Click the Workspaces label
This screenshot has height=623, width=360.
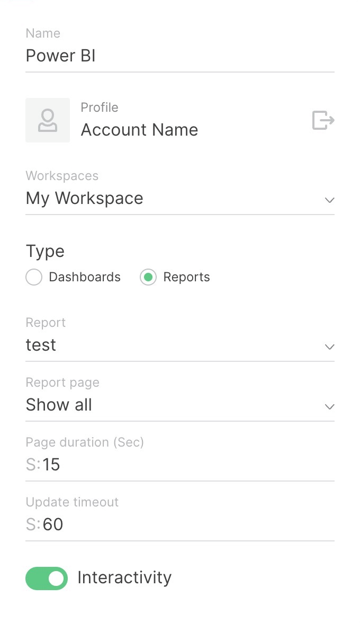(62, 175)
